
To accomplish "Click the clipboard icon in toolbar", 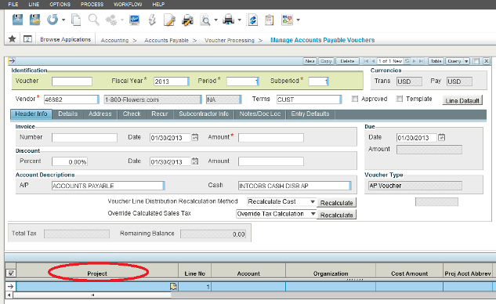I will pyautogui.click(x=270, y=20).
